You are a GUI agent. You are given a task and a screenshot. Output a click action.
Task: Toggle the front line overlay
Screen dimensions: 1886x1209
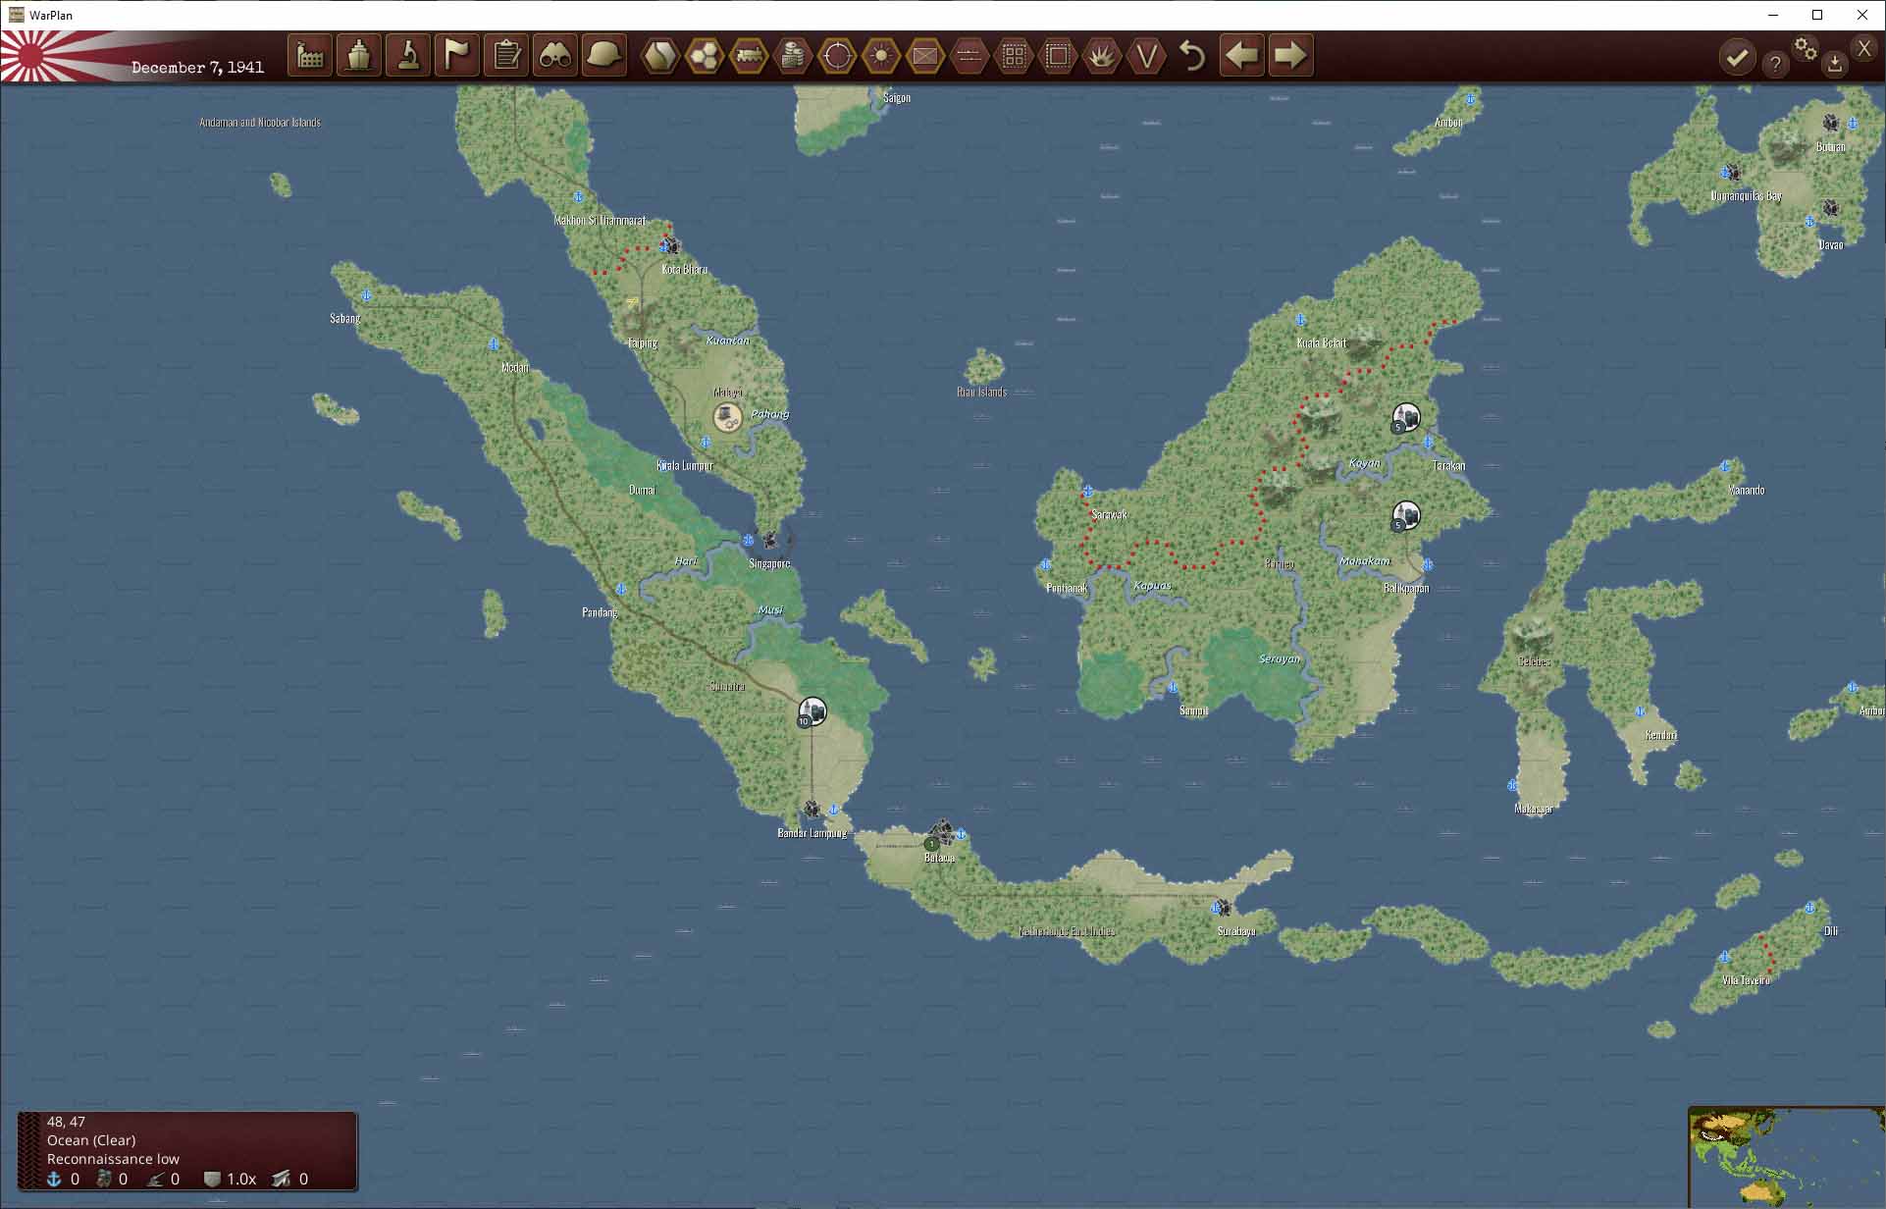pos(969,56)
